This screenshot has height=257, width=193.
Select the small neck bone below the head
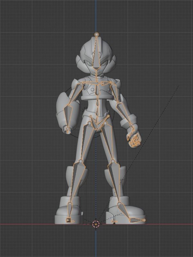(97, 74)
